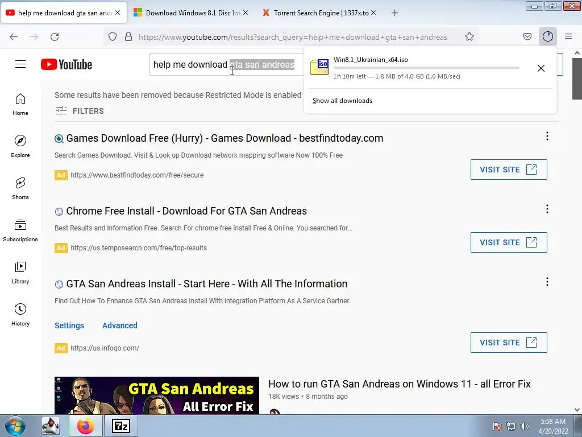Open the YouTube hamburger guide menu

pos(20,64)
